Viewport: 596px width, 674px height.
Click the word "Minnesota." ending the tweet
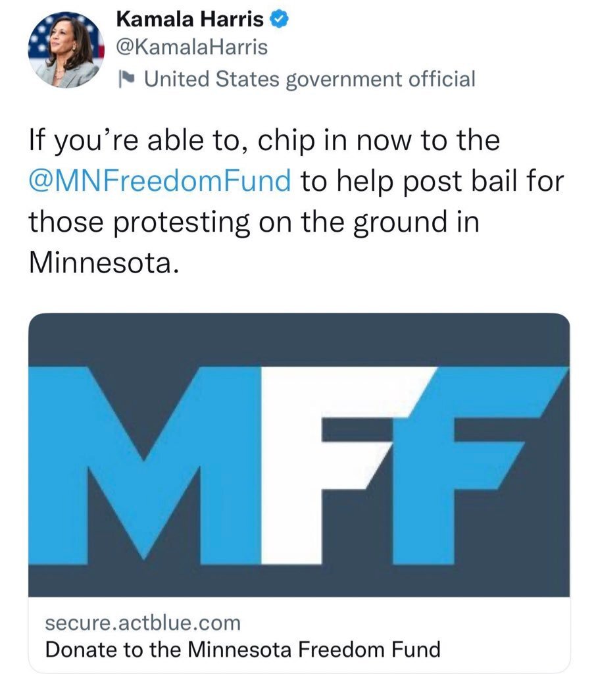click(x=103, y=263)
